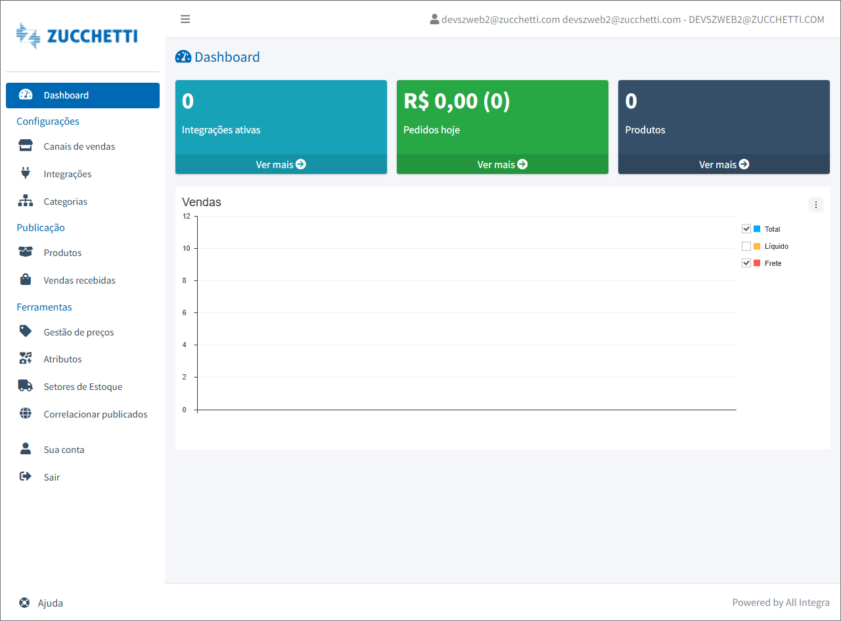Open the Vendas chart three-dot menu
Image resolution: width=841 pixels, height=621 pixels.
pyautogui.click(x=815, y=205)
